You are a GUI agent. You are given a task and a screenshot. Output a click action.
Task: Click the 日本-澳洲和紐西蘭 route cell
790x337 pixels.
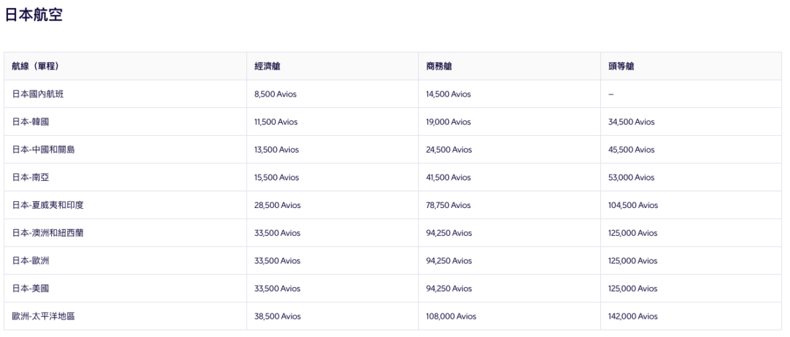pyautogui.click(x=48, y=233)
